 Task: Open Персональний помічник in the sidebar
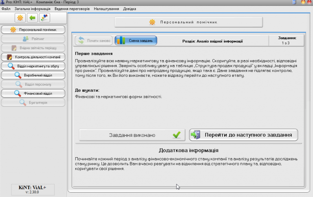pos(33,30)
